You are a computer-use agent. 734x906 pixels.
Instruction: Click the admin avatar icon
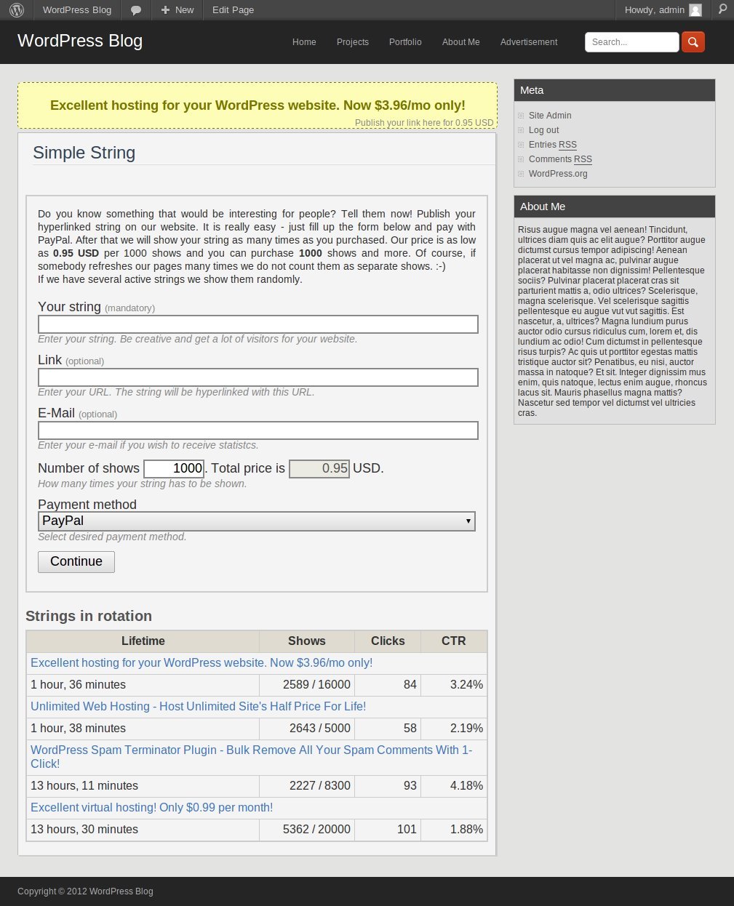point(695,10)
